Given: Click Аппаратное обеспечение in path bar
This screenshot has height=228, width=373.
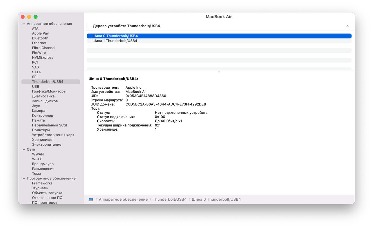Looking at the screenshot, I should [x=123, y=199].
